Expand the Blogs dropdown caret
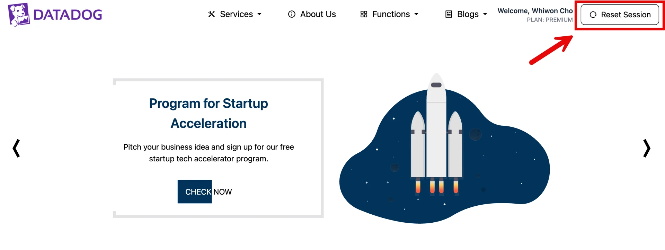 485,14
